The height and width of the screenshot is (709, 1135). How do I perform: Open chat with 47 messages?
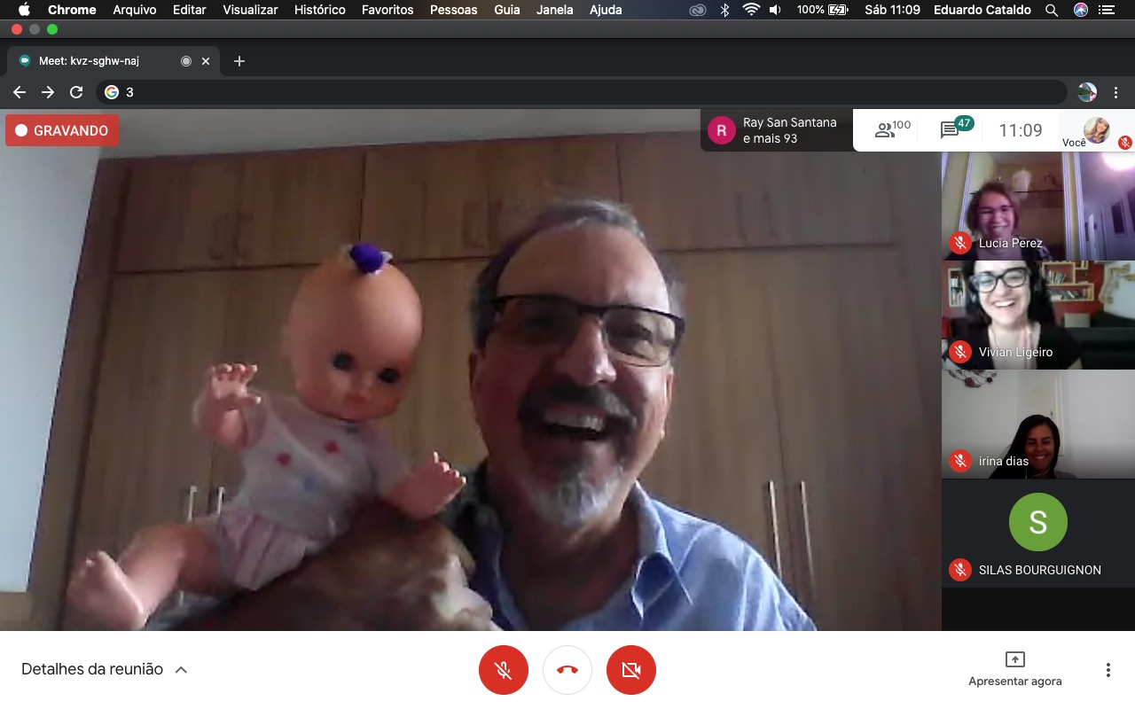(x=956, y=129)
